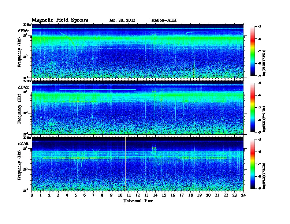This screenshot has height=224, width=290.
Task: Click hour "16" on Universal Time axis
Action: (x=173, y=195)
